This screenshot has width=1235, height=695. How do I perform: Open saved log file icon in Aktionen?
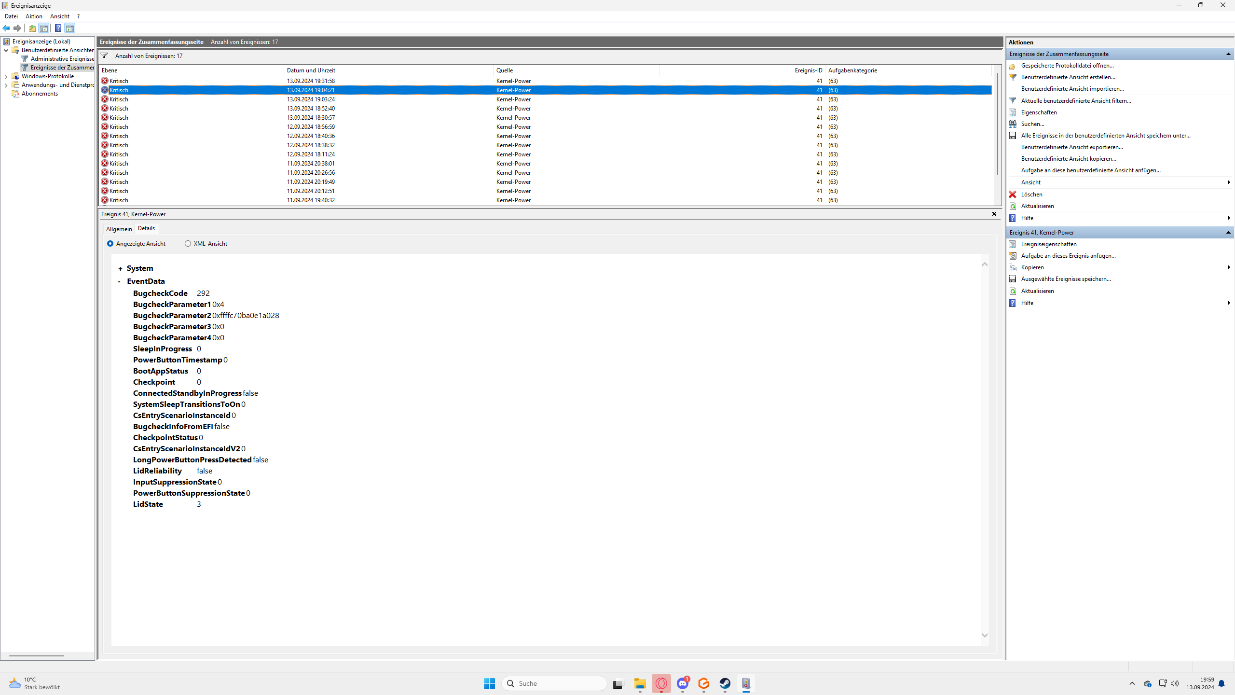click(1013, 66)
